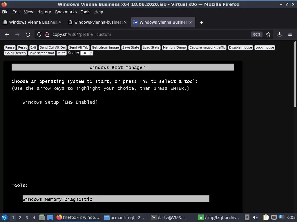Image resolution: width=297 pixels, height=222 pixels.
Task: Click Send Ctrl-Alt-Del button
Action: click(x=53, y=48)
